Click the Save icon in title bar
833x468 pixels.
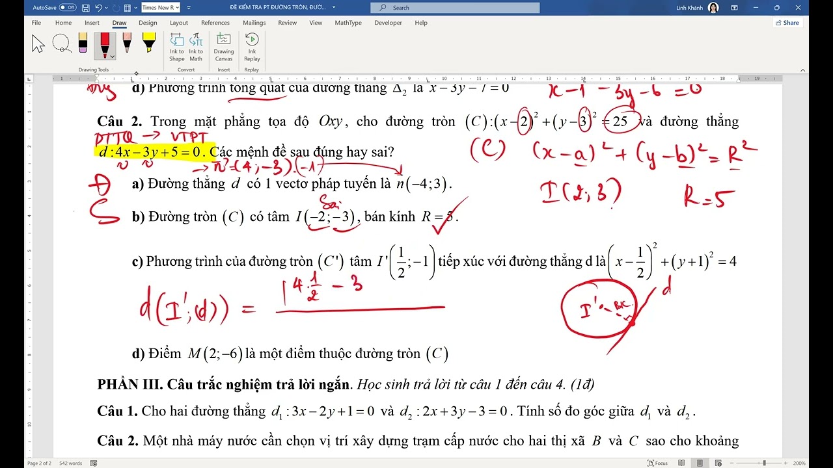coord(85,8)
